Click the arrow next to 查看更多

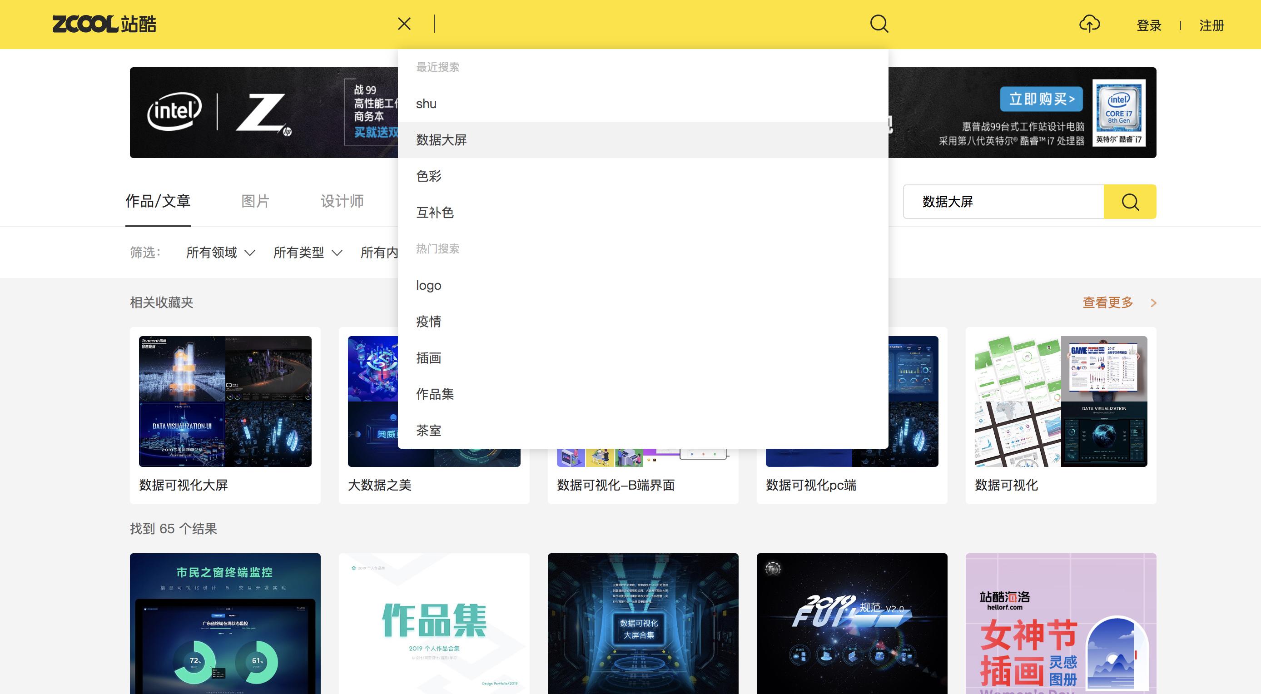[x=1153, y=303]
